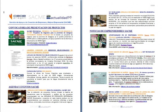Image resolution: width=162 pixels, height=112 pixels.
Task: Follow the Enlace al programa link
Action: click(33, 83)
